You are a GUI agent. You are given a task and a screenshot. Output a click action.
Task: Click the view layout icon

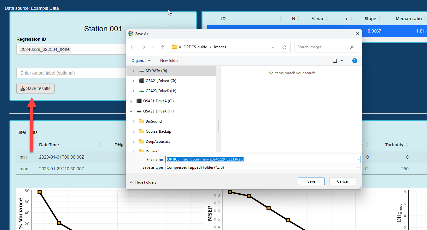click(335, 61)
